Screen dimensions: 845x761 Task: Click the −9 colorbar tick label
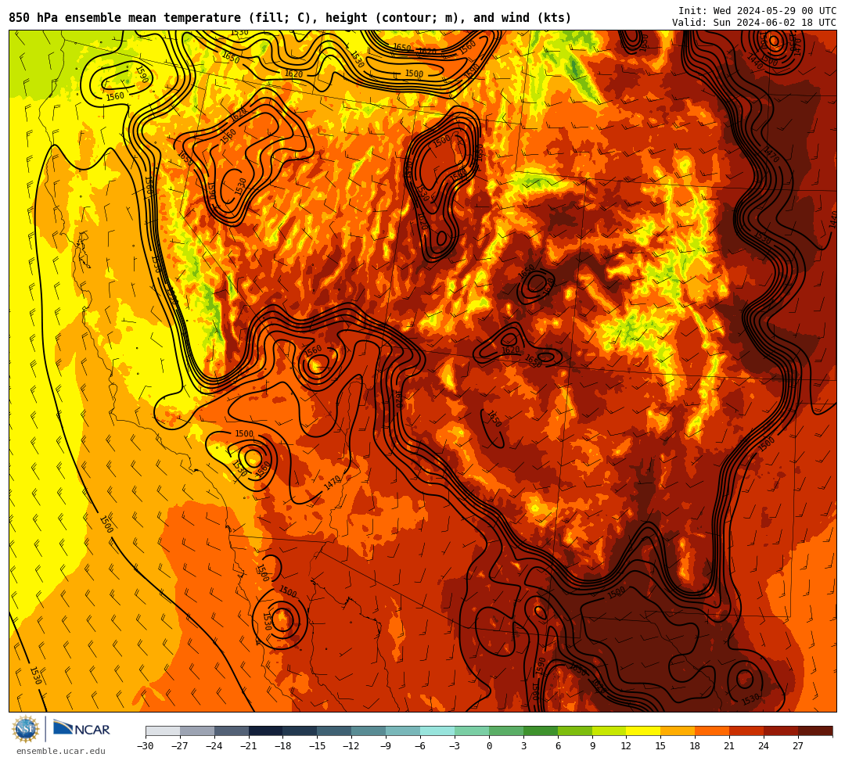[386, 746]
